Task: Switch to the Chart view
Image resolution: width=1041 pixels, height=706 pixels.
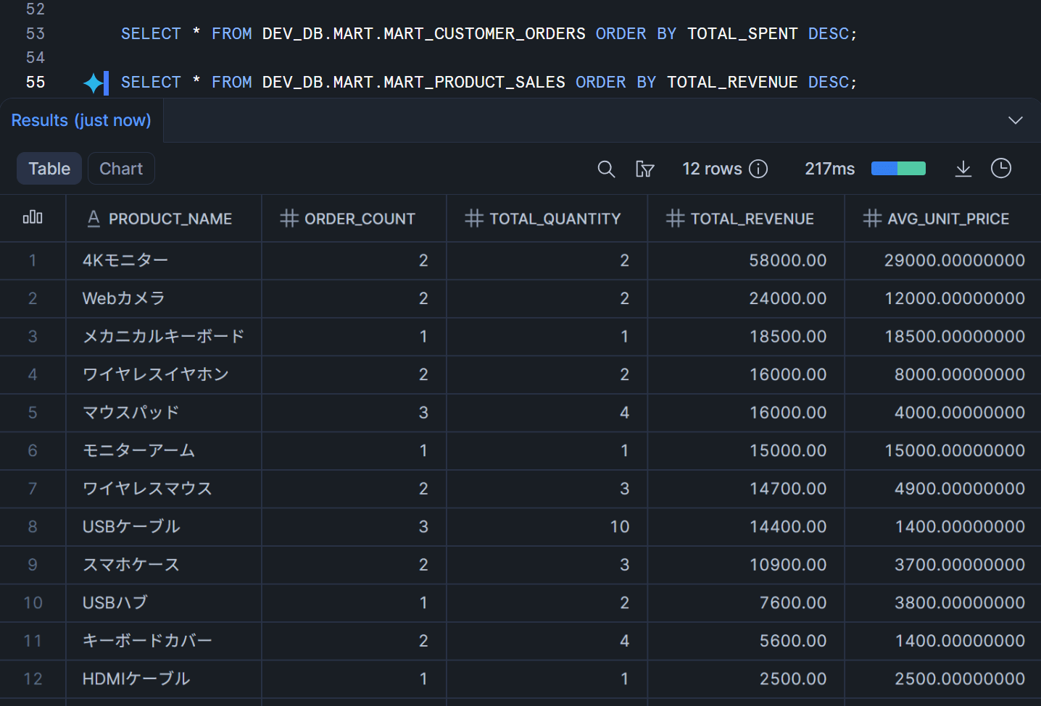Action: 121,169
